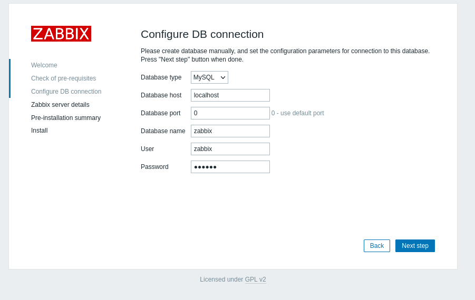The height and width of the screenshot is (300, 475).
Task: Focus the Database host field
Action: (230, 95)
